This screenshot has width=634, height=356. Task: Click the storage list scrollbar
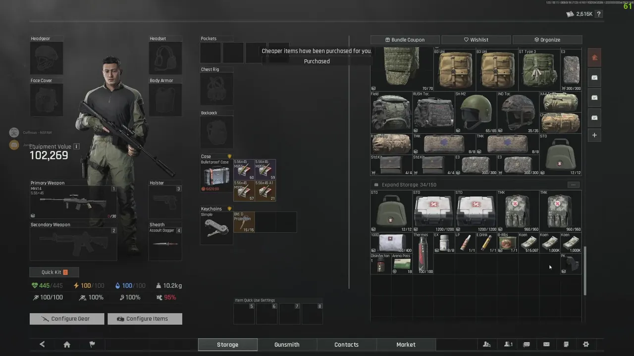584,271
